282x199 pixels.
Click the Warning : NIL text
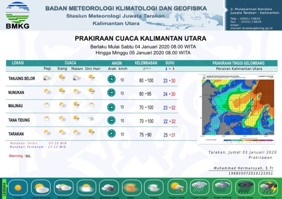pos(20,156)
